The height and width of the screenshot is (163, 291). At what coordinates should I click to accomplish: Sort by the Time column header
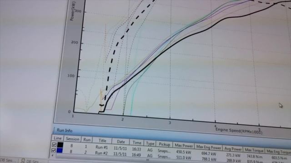[137, 143]
